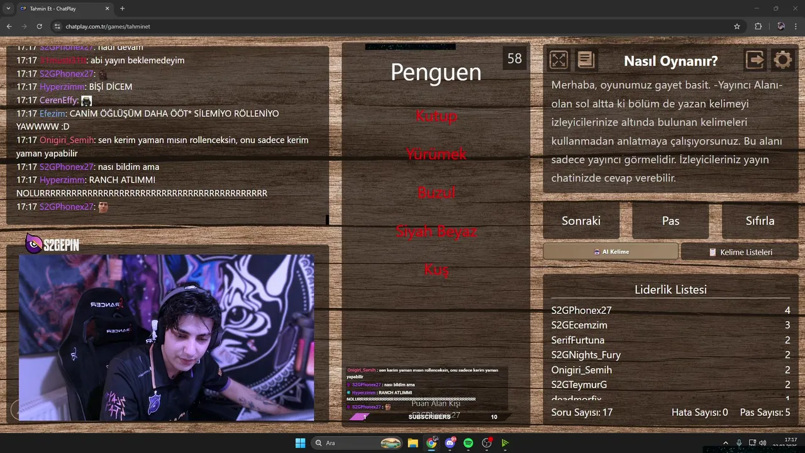Click the main word Penguen
The height and width of the screenshot is (453, 805).
click(x=436, y=72)
